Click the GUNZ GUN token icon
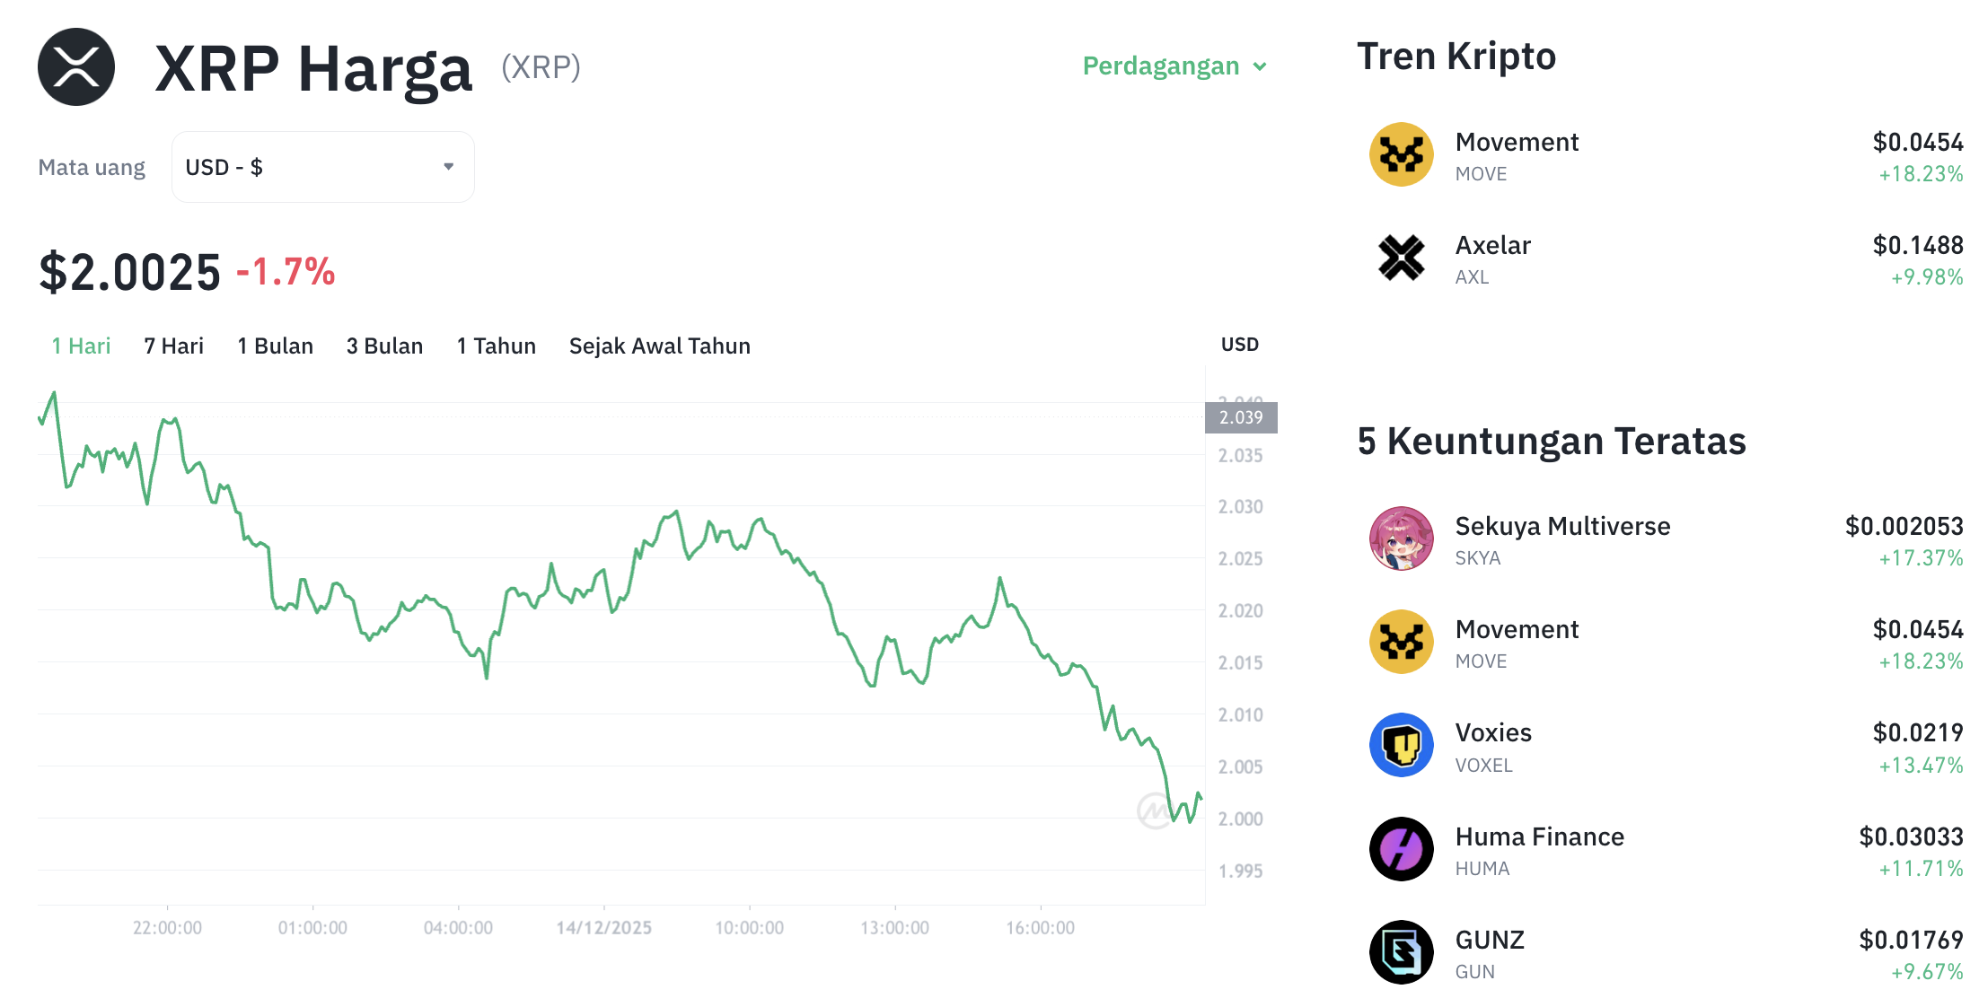This screenshot has width=1979, height=1007. tap(1401, 952)
